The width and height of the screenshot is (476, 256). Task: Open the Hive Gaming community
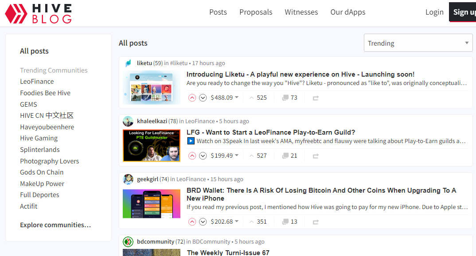[39, 138]
